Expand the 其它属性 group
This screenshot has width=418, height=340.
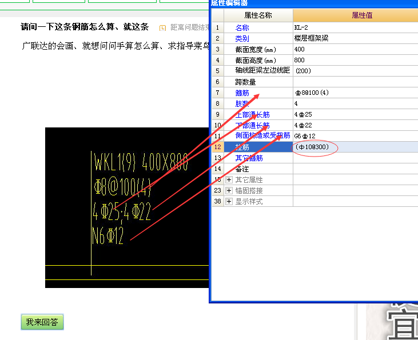coord(229,180)
